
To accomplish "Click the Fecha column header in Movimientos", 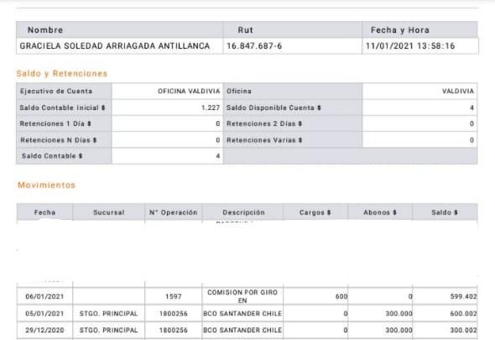I will click(x=44, y=212).
